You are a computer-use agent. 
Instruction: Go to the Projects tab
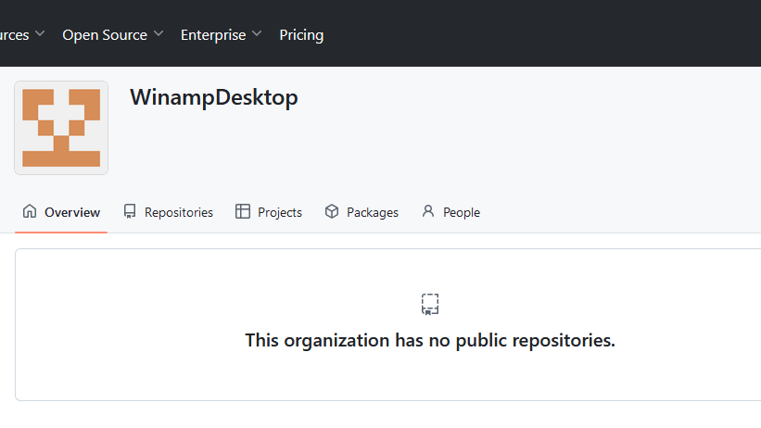pyautogui.click(x=279, y=212)
